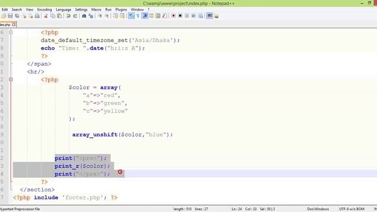377x212 pixels.
Task: Open the Encoding menu
Action: point(45,9)
